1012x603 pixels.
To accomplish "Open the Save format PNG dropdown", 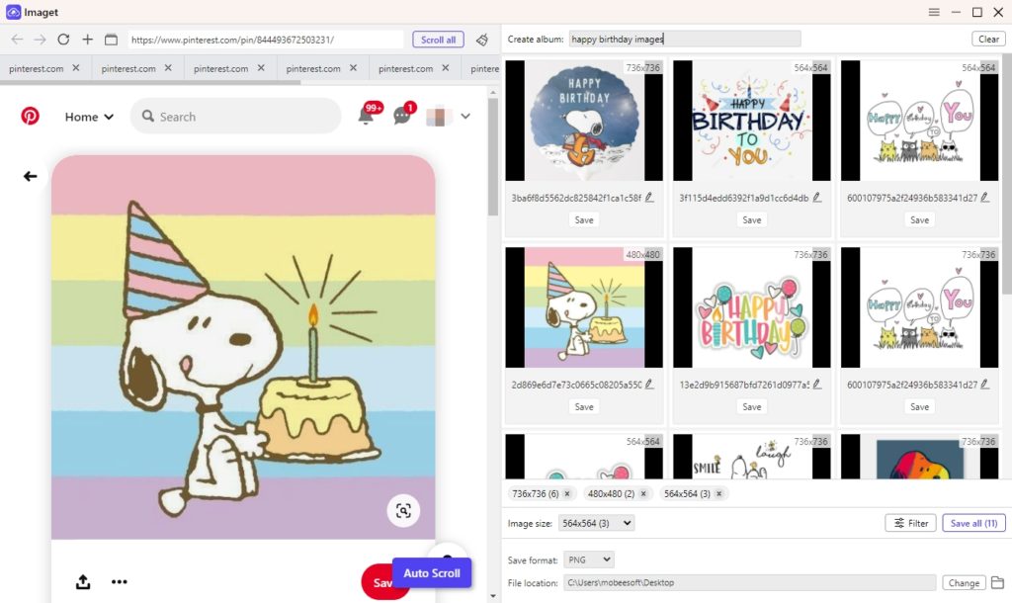I will click(x=588, y=560).
